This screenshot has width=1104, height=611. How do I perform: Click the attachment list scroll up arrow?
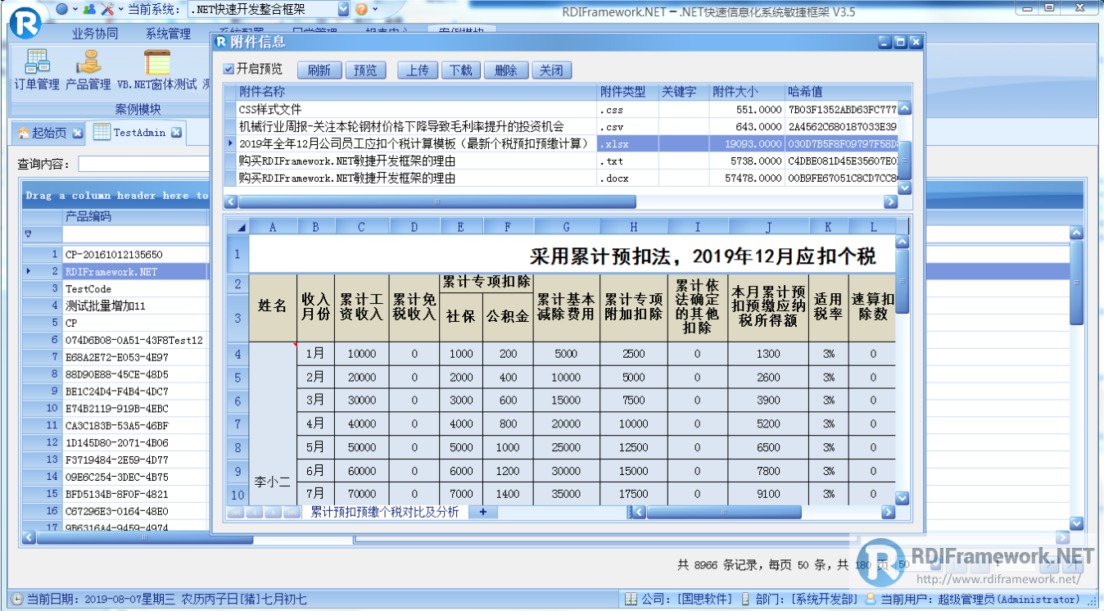(x=905, y=108)
